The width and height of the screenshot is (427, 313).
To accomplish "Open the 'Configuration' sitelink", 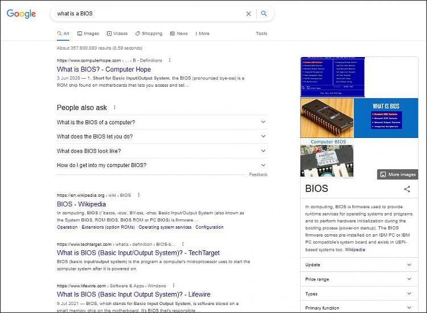I will [209, 227].
